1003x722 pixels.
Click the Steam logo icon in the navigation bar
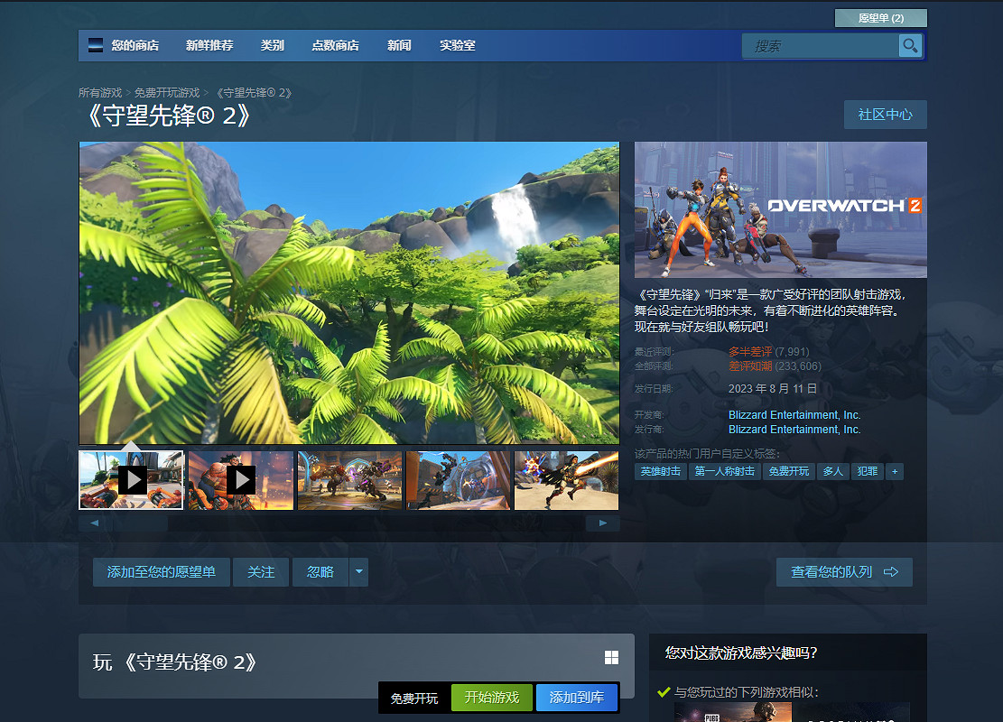[x=95, y=44]
